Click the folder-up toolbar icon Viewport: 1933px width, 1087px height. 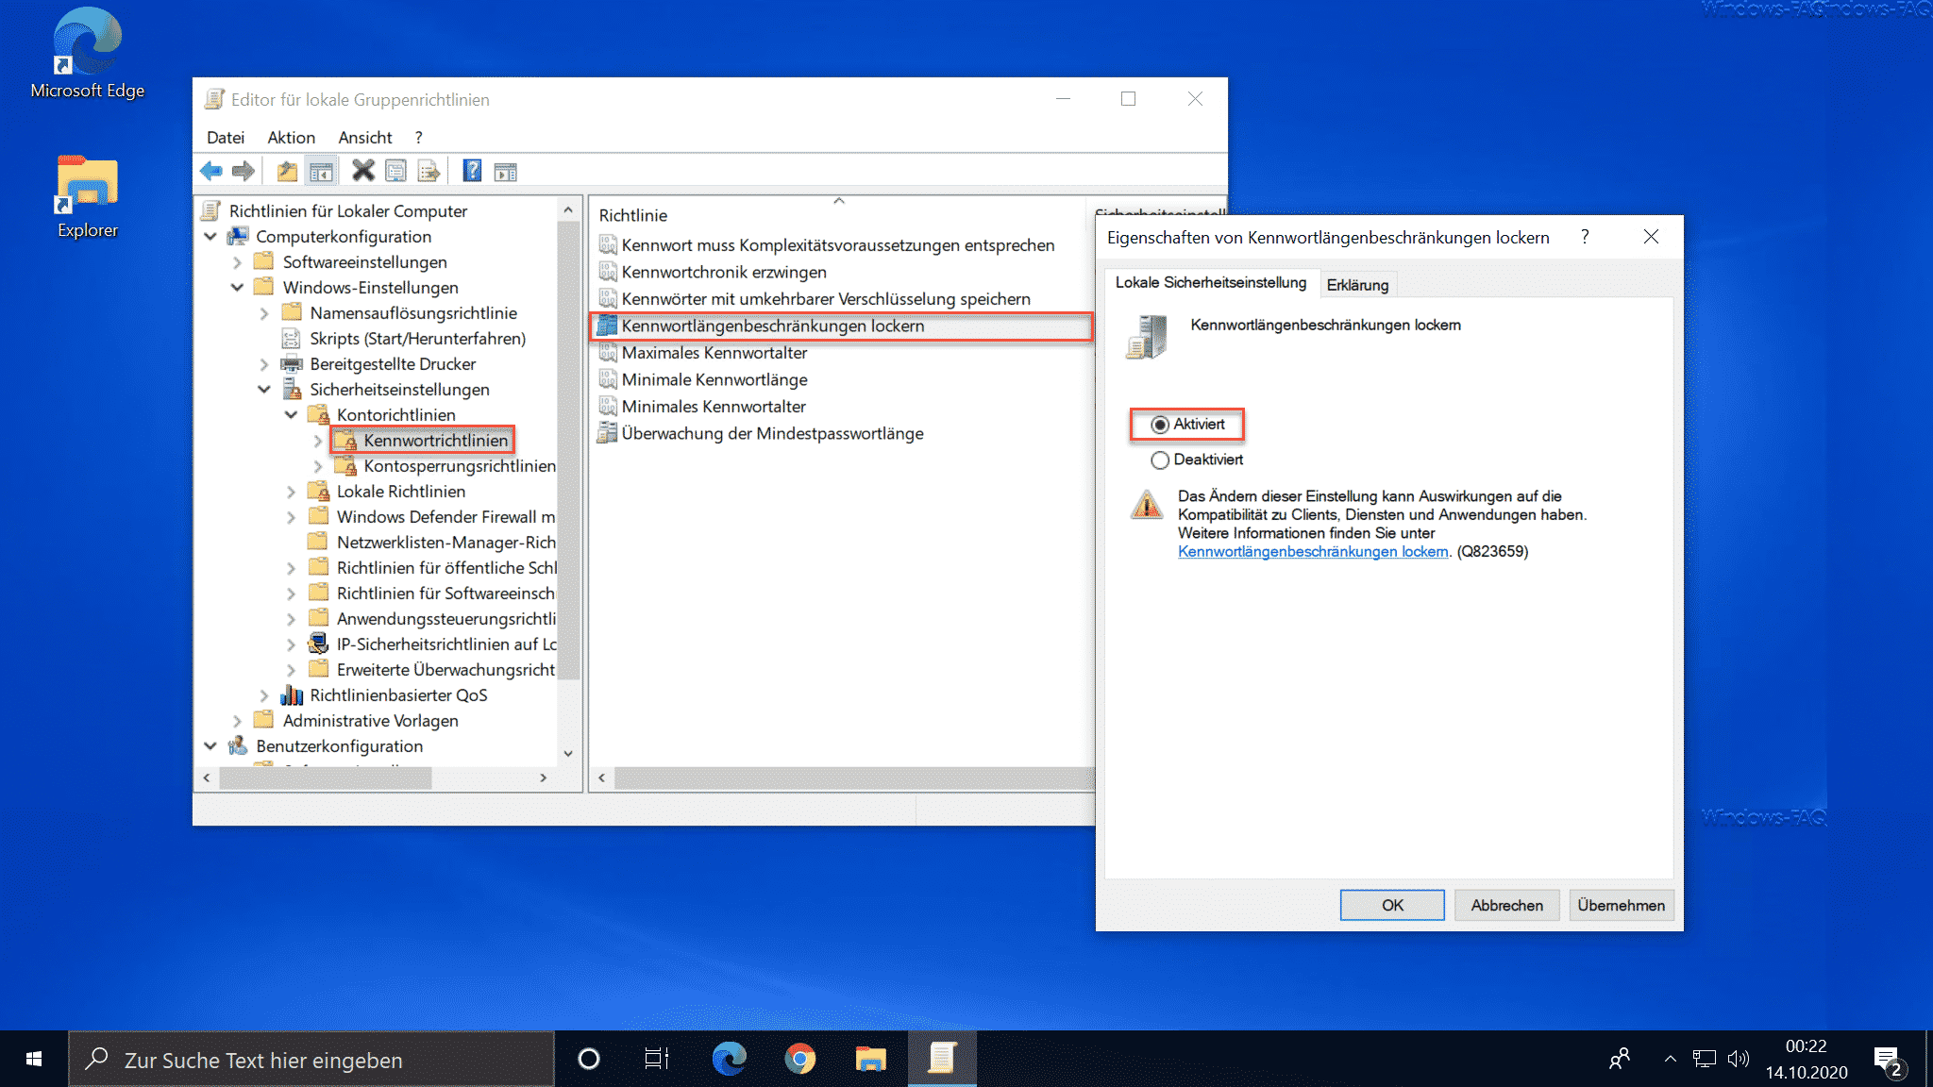coord(287,171)
